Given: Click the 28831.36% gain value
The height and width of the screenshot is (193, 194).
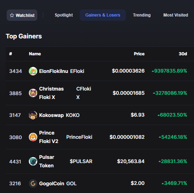Looking at the screenshot, I should pyautogui.click(x=173, y=161).
